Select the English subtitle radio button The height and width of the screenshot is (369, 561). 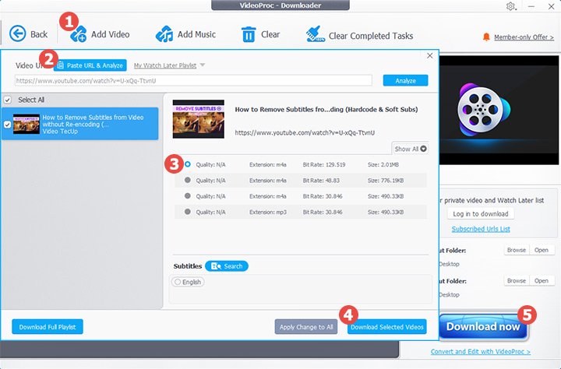click(x=178, y=282)
